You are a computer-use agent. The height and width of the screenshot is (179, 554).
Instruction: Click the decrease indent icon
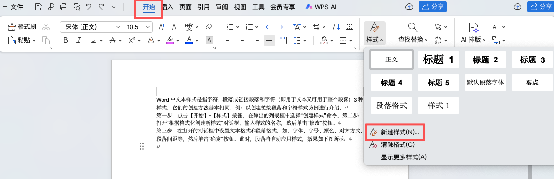(269, 27)
